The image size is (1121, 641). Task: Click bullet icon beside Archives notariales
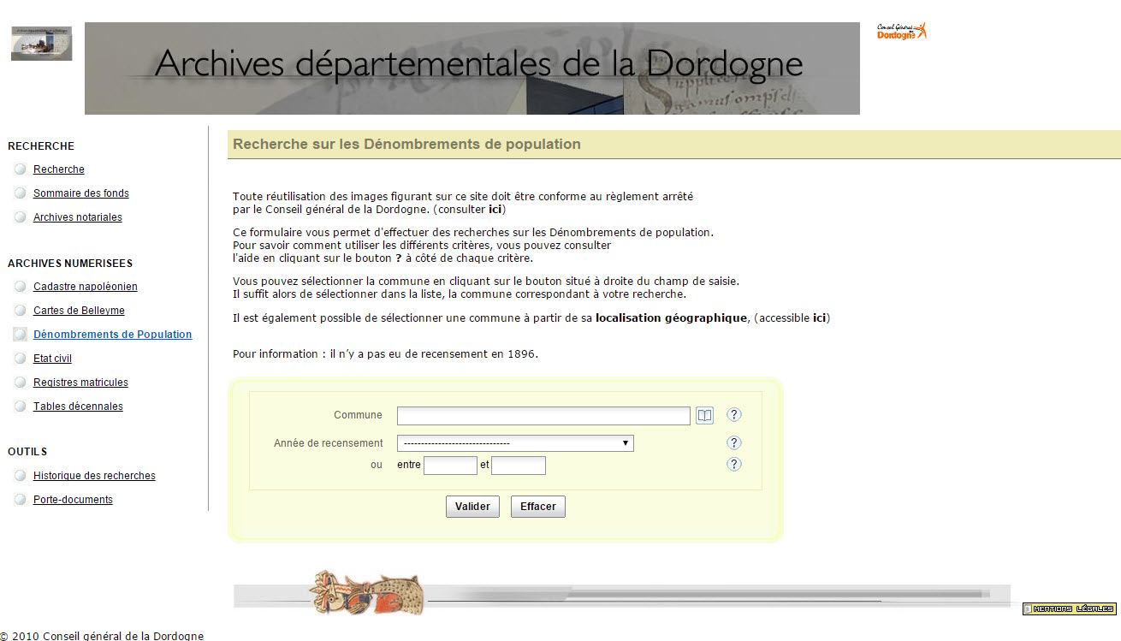click(21, 217)
